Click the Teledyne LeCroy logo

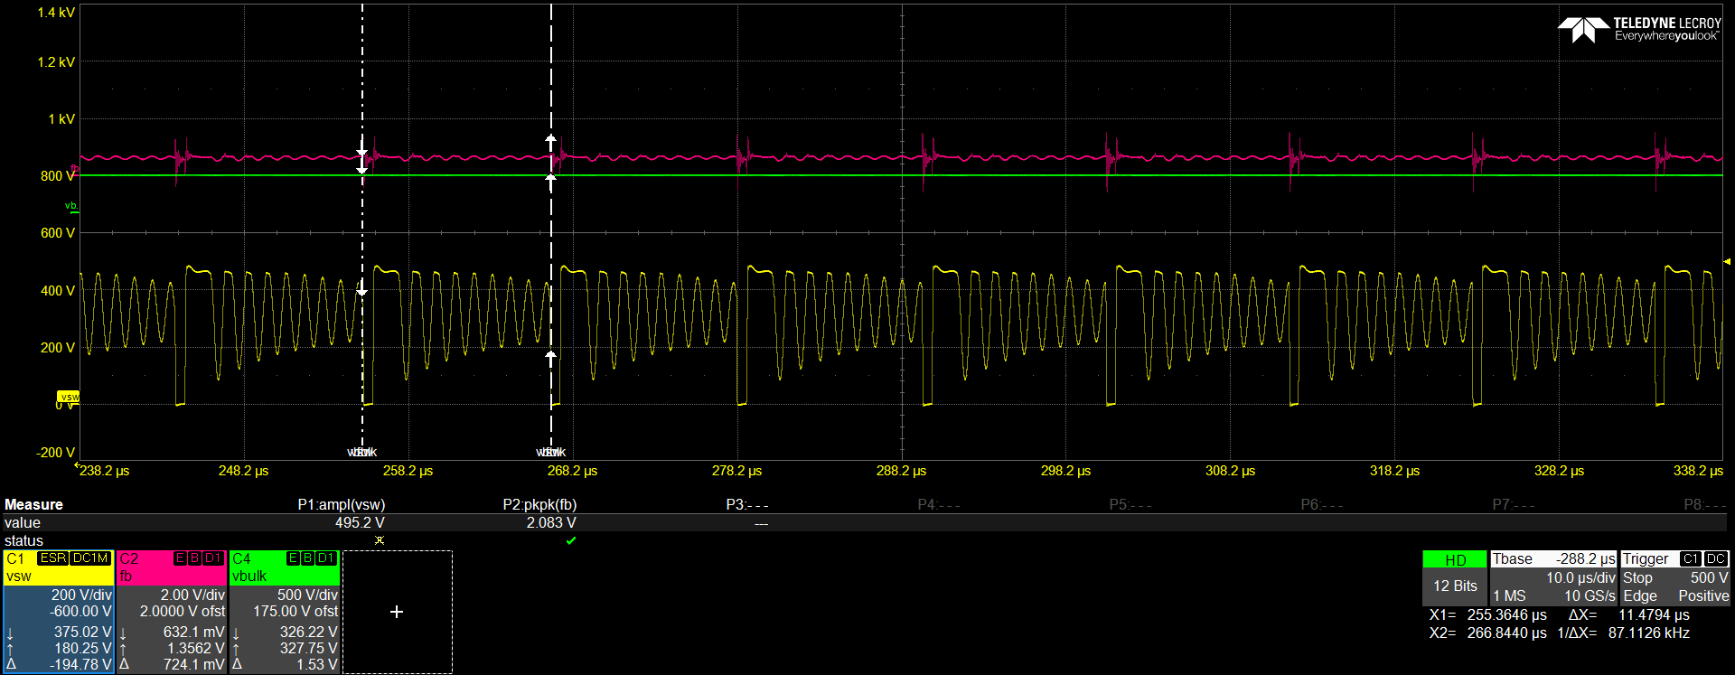click(x=1639, y=29)
